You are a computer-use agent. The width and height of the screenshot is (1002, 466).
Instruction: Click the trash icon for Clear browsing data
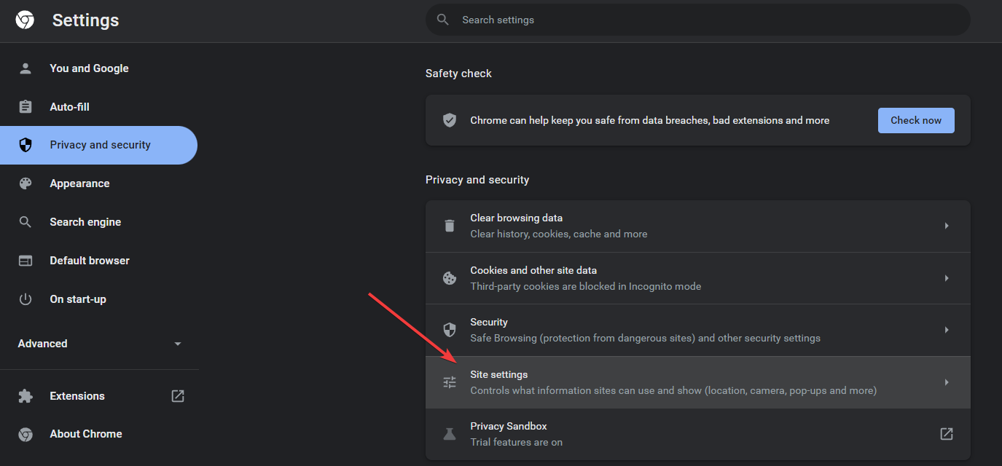coord(450,226)
